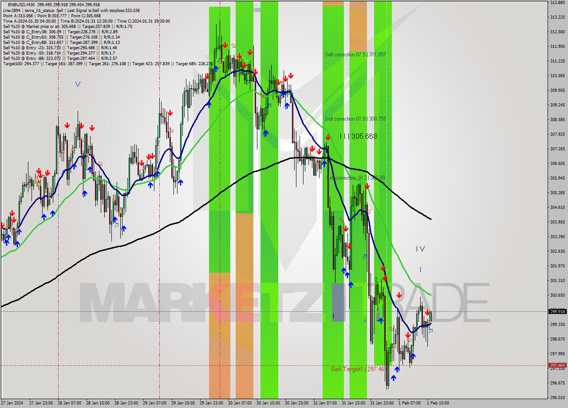Click 'Sell %10 @ C_Entry61: 308.755' row

pos(61,37)
